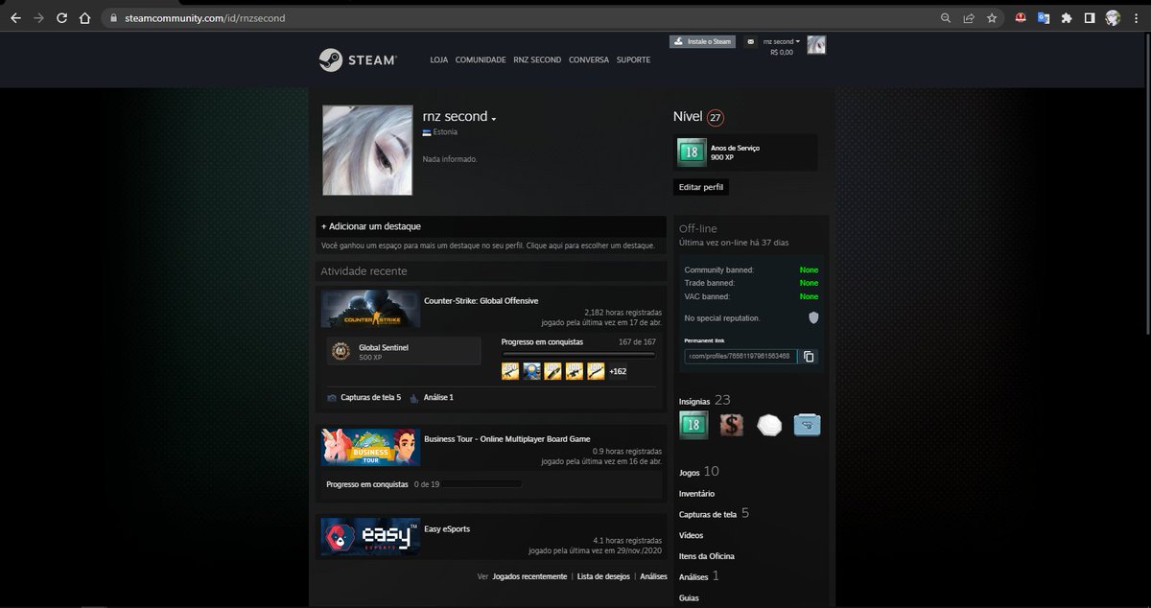The height and width of the screenshot is (608, 1151).
Task: Click the thumbs-up icon by Análise 1
Action: point(414,397)
